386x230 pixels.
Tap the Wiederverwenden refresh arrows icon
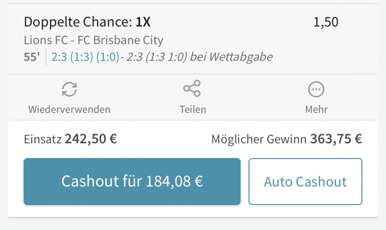coord(70,89)
